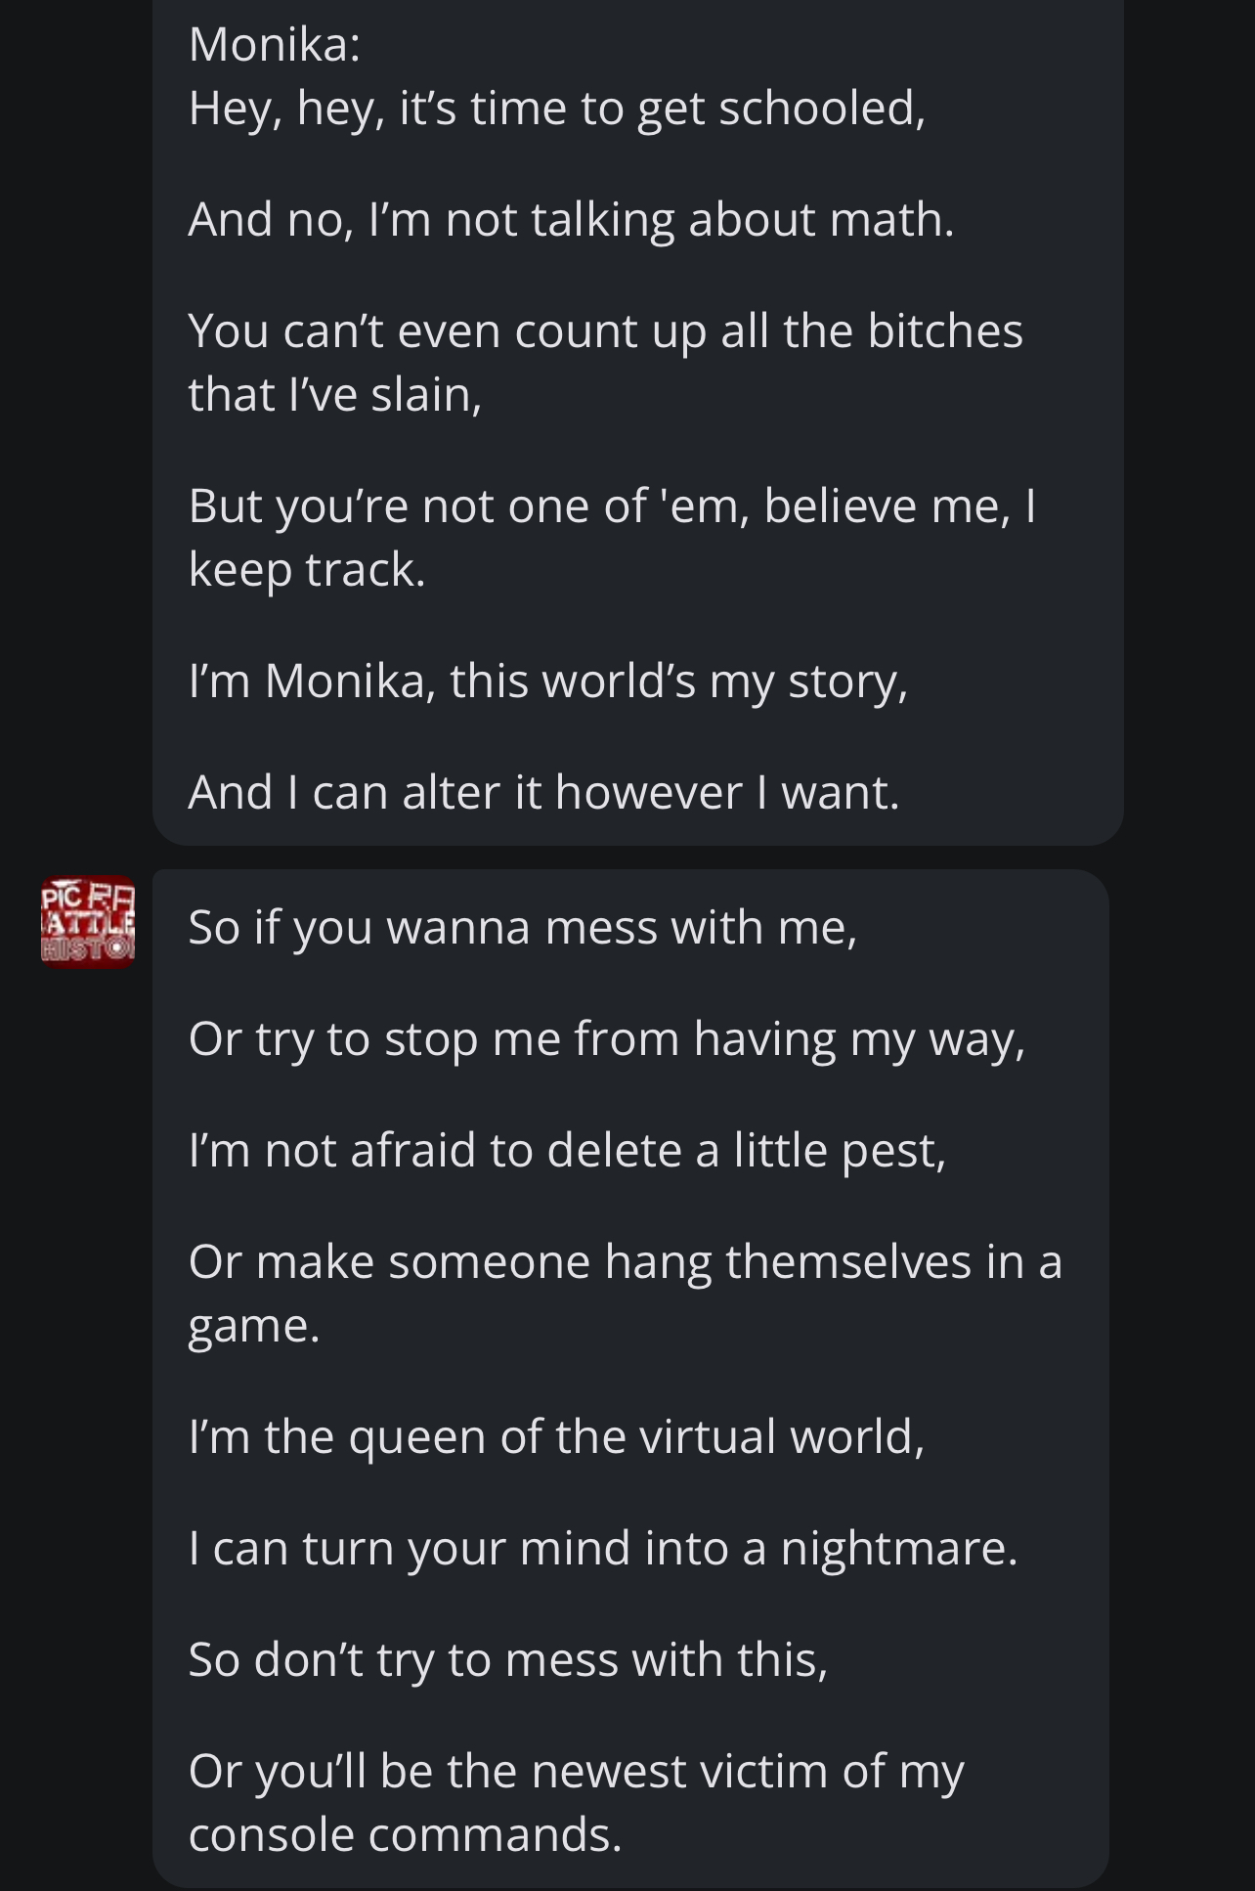Select the "not talking about math" line
The image size is (1255, 1891).
(x=571, y=219)
